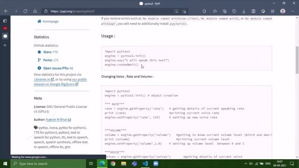299x168 pixels.
Task: Open File Explorer from the taskbar
Action: pos(123,164)
